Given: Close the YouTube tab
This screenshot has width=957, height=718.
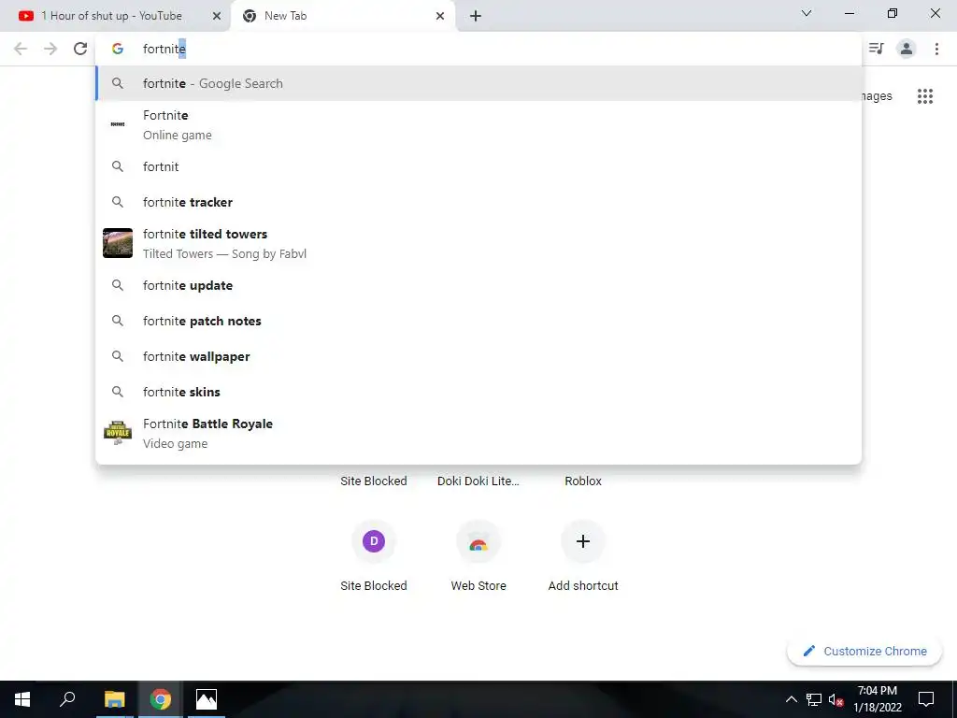Looking at the screenshot, I should point(217,16).
